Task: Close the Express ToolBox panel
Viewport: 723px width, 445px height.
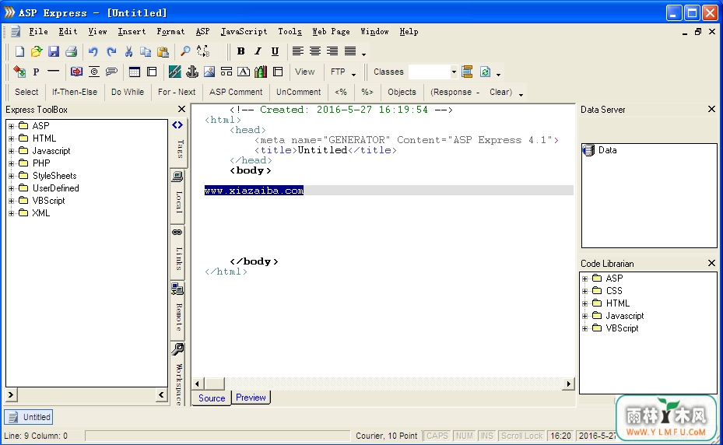Action: pos(181,109)
